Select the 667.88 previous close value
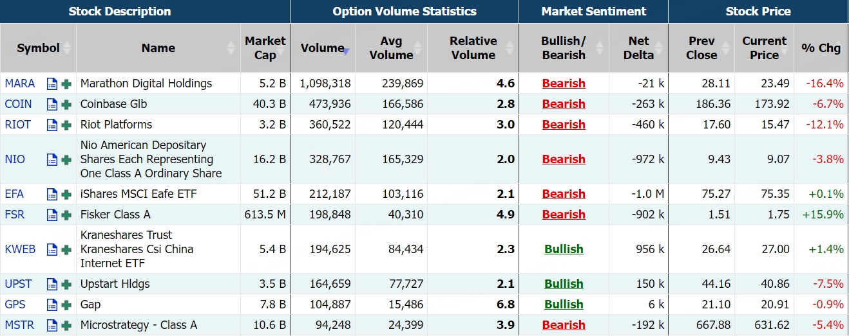This screenshot has height=336, width=849. tap(713, 325)
